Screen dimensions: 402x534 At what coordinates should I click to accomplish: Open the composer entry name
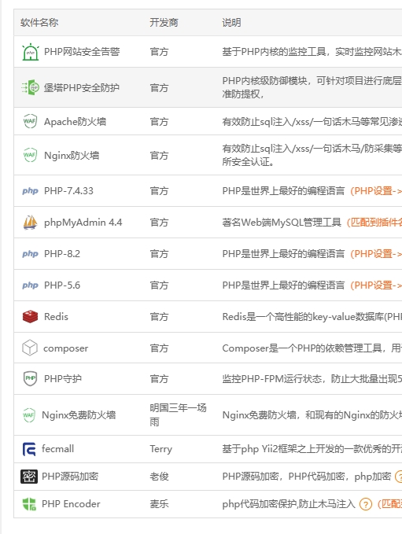coord(66,348)
